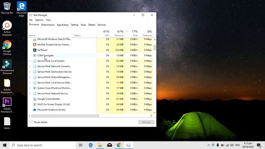Select the Processes tab
The image size is (265, 149).
pos(34,24)
